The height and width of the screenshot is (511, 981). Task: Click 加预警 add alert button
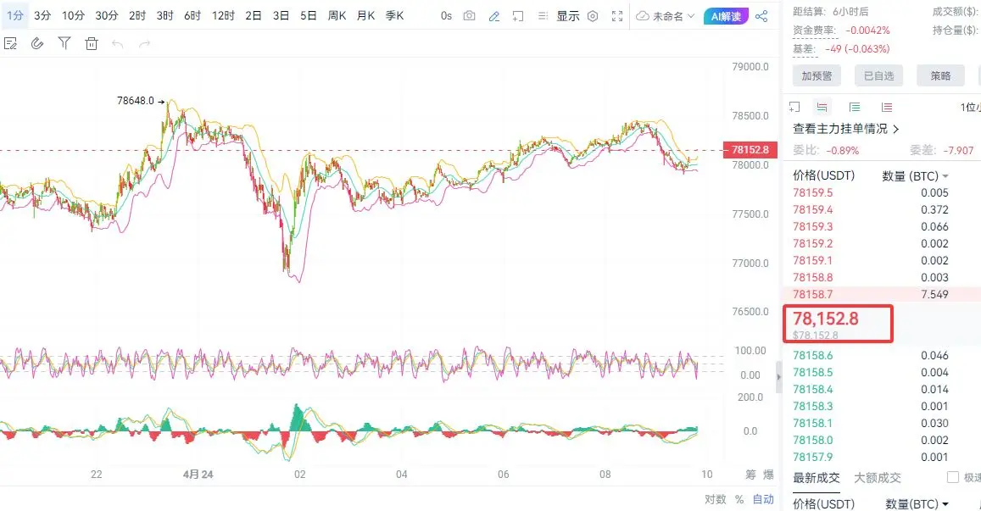point(817,75)
